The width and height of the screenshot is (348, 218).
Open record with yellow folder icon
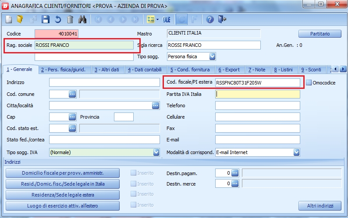click(20, 20)
